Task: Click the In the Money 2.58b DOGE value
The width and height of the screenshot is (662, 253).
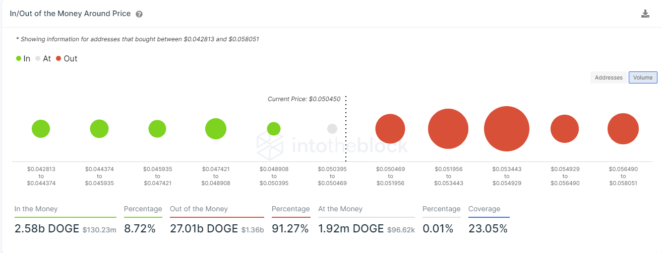Action: 46,229
